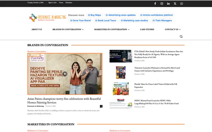Image resolution: width=212 pixels, height=132 pixels.
Task: Open HDFC Nifty LargeMidcap250 headline
Action: click(156, 102)
